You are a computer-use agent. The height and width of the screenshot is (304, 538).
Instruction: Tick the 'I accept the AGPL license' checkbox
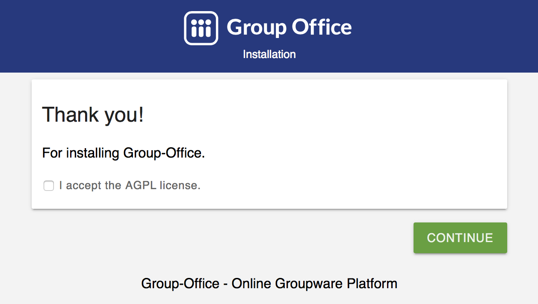49,186
